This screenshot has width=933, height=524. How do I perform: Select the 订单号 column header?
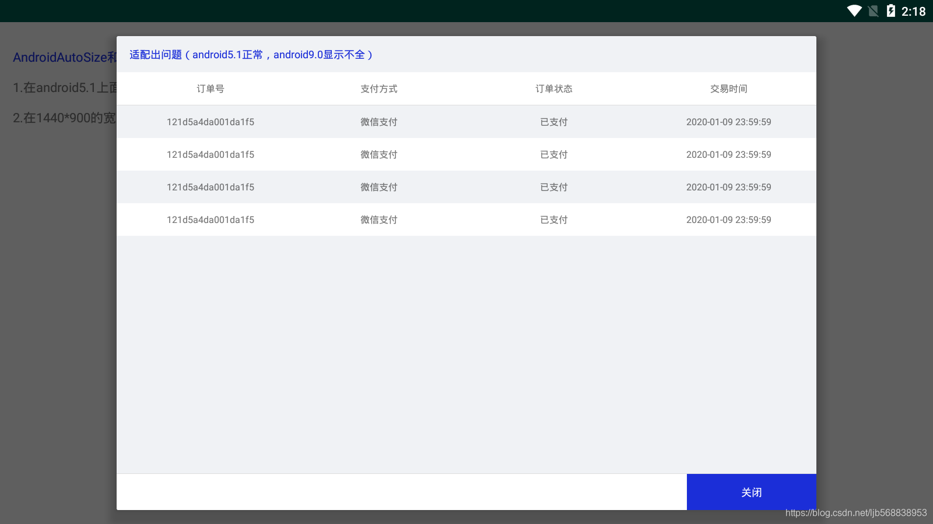211,88
